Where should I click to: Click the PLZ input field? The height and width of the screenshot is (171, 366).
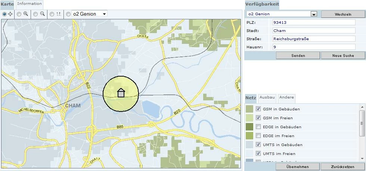(314, 23)
